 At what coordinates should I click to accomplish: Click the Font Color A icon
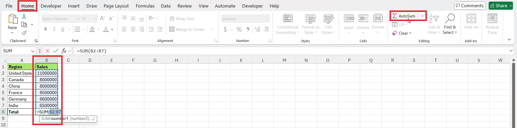tap(106, 29)
